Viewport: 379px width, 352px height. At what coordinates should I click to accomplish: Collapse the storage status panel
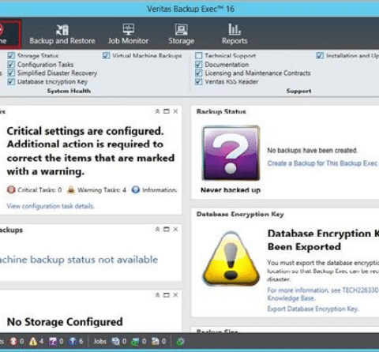tap(157, 295)
